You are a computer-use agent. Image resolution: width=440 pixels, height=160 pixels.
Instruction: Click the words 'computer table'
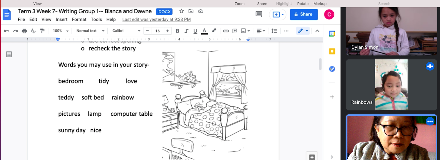tap(132, 114)
